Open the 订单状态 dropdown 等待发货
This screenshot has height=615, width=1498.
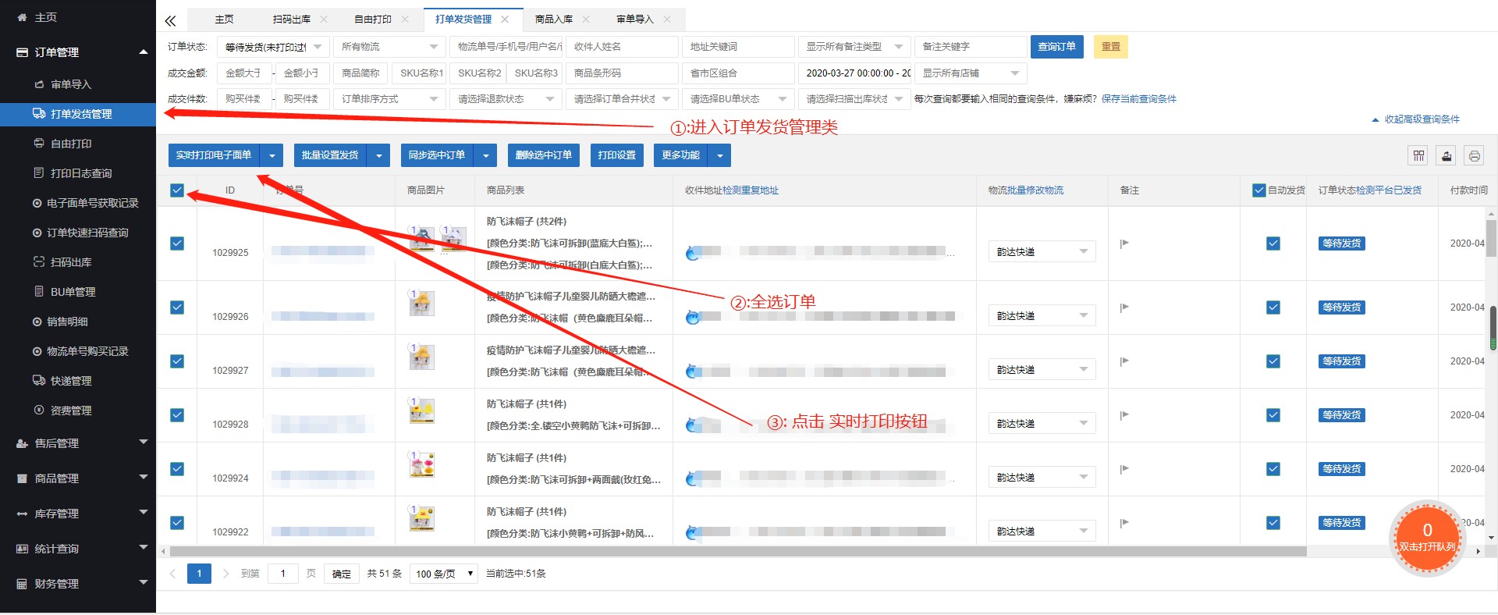coord(273,47)
